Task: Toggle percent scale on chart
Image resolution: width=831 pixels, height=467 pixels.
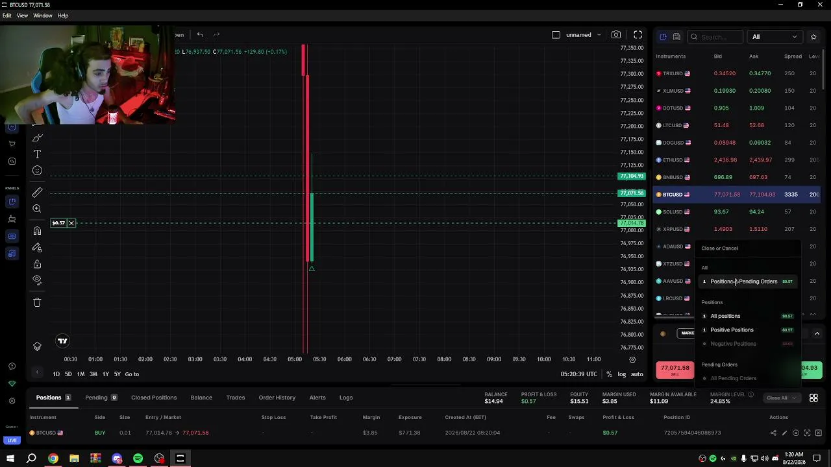Action: (609, 374)
